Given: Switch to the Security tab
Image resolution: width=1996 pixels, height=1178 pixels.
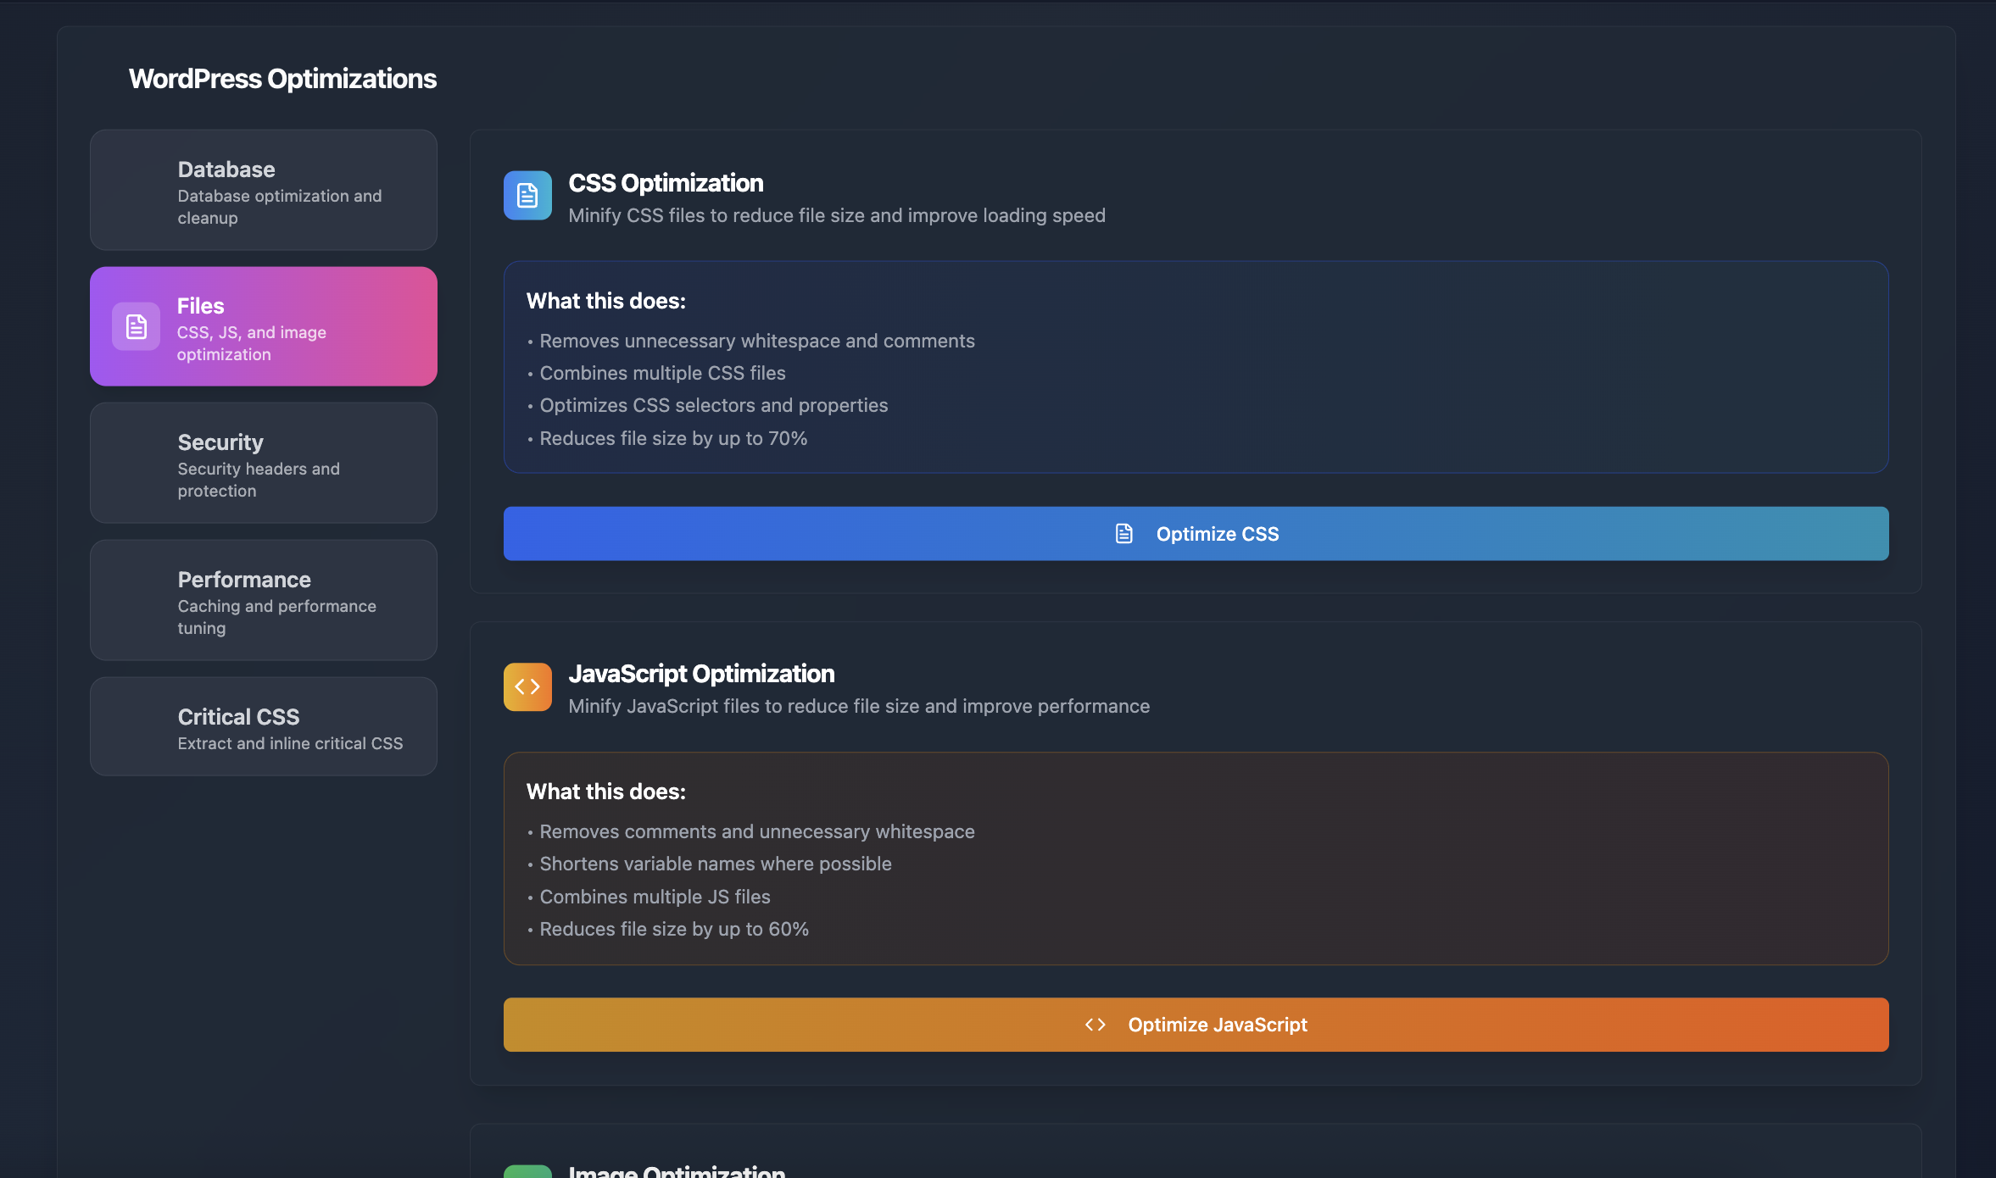Looking at the screenshot, I should (x=263, y=464).
